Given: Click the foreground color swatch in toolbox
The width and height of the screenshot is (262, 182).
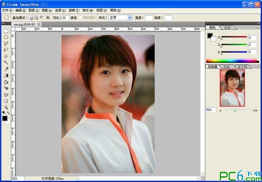Looking at the screenshot, I should click(5, 118).
